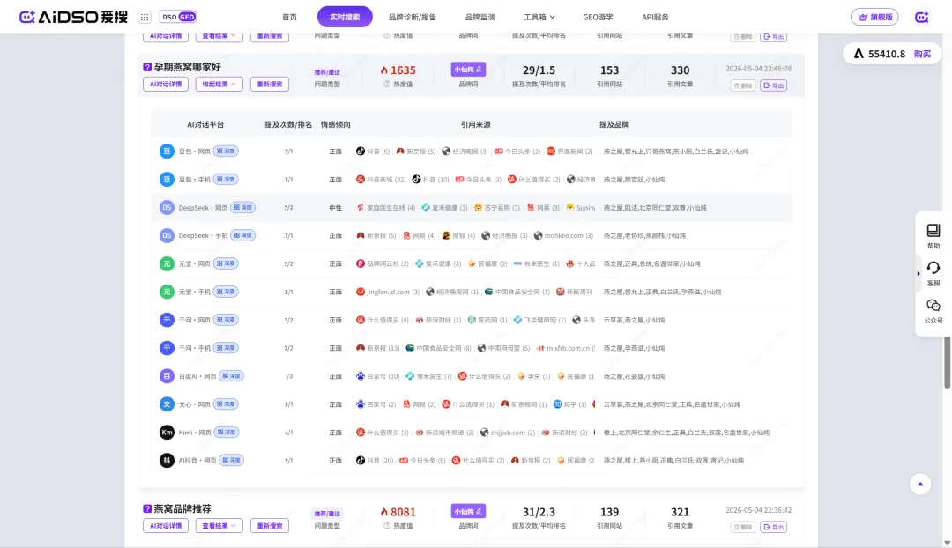Click the Kimi·网页 platform avatar
This screenshot has width=952, height=548.
(167, 432)
